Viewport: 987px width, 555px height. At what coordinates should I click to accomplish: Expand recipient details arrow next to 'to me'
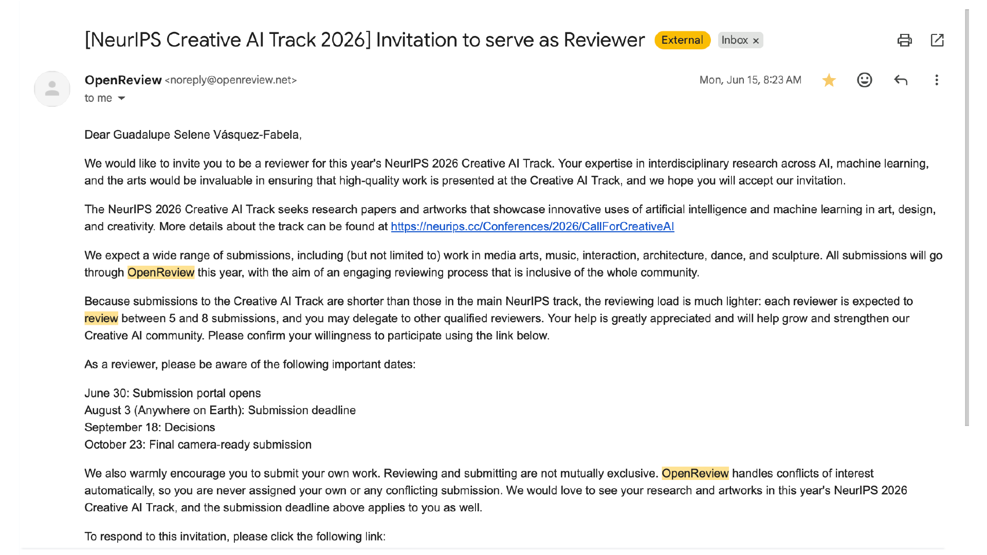121,98
